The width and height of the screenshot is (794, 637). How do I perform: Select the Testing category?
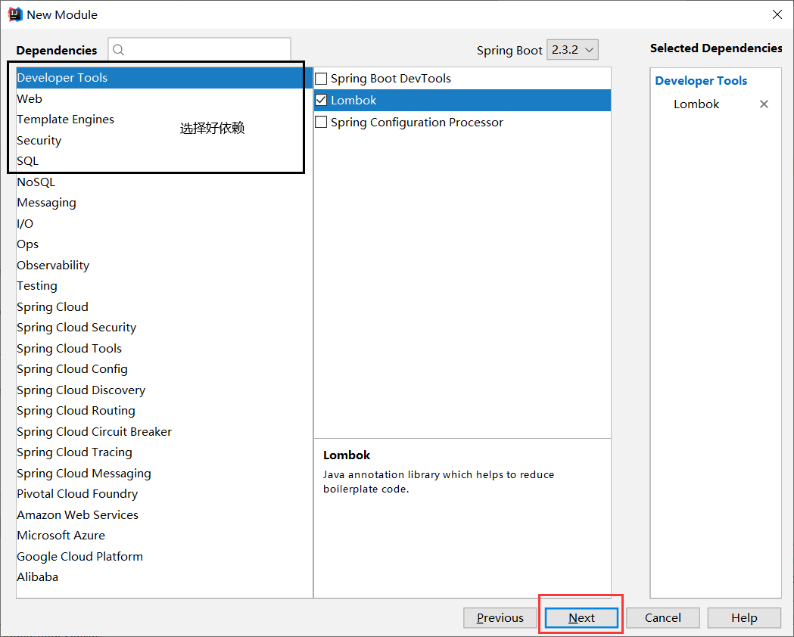coord(36,285)
